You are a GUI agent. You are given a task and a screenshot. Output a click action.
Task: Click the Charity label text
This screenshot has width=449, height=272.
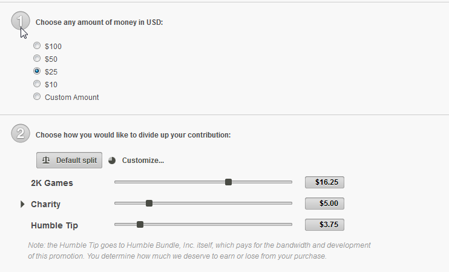(x=45, y=204)
